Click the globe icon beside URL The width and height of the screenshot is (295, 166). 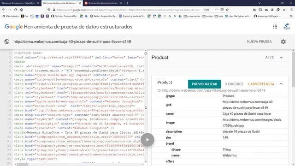(7, 41)
